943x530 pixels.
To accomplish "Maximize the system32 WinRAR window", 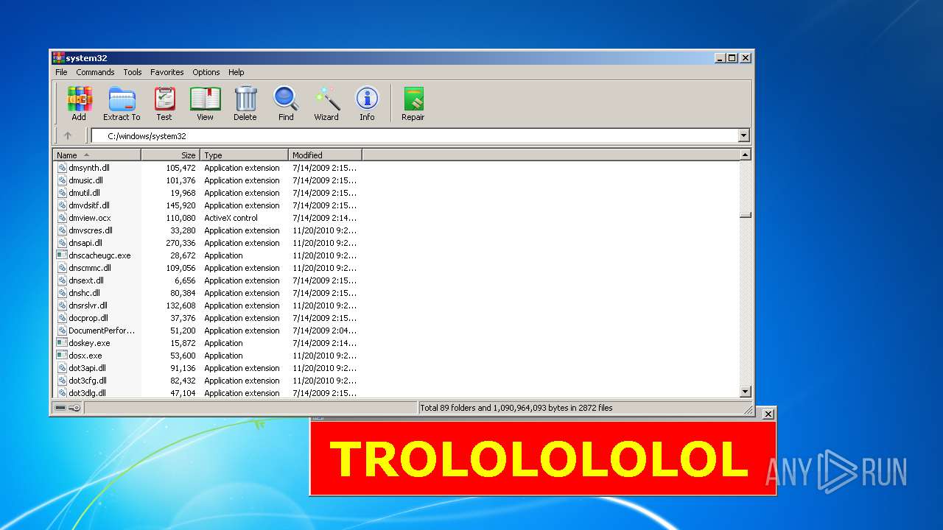I will click(x=732, y=57).
